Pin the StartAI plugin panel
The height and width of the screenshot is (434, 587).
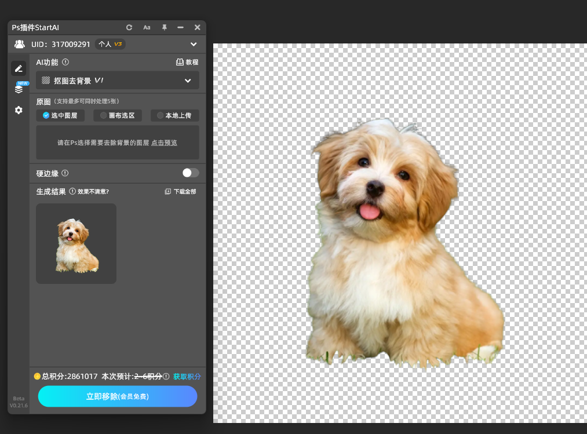[x=164, y=28]
